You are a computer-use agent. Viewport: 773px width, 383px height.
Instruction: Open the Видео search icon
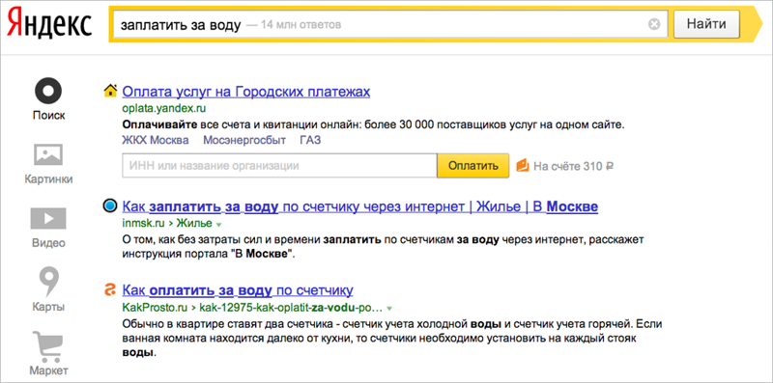coord(48,218)
